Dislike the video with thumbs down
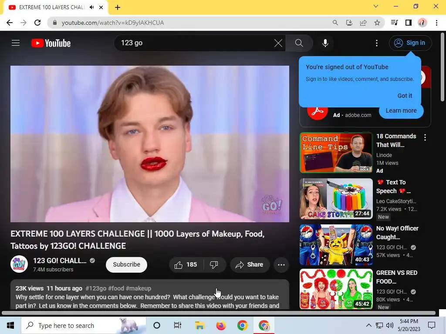 (x=214, y=265)
